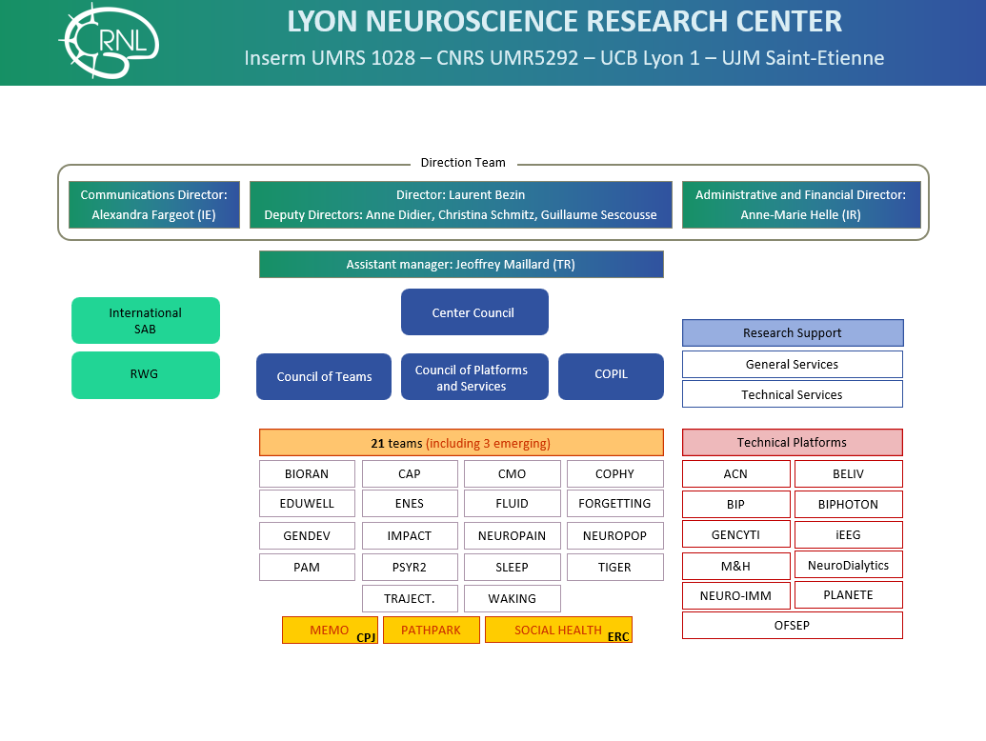Click the CRNL logo in the header
This screenshot has width=986, height=741.
click(x=108, y=43)
